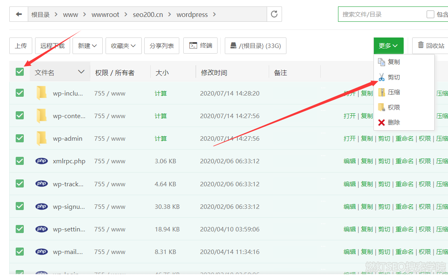Click 重命名 link in xmlrpc.php row
The height and width of the screenshot is (279, 448).
404,161
